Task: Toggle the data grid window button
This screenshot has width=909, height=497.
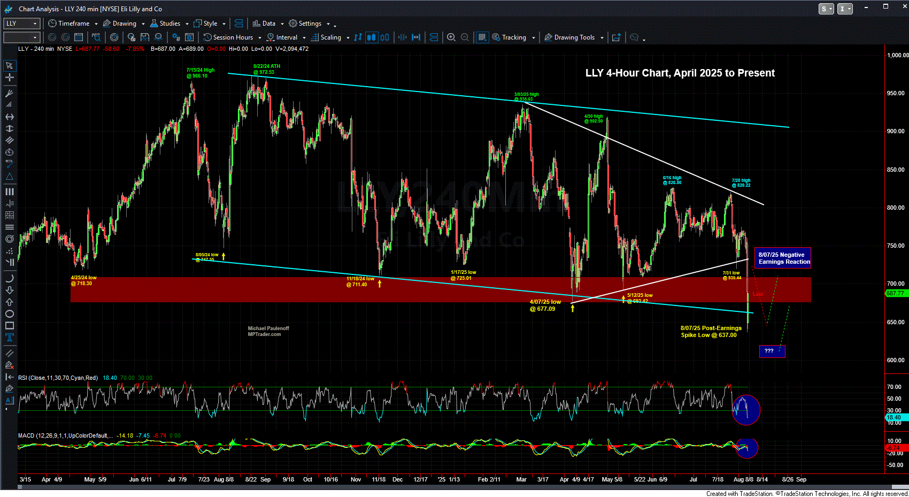Action: (x=482, y=37)
